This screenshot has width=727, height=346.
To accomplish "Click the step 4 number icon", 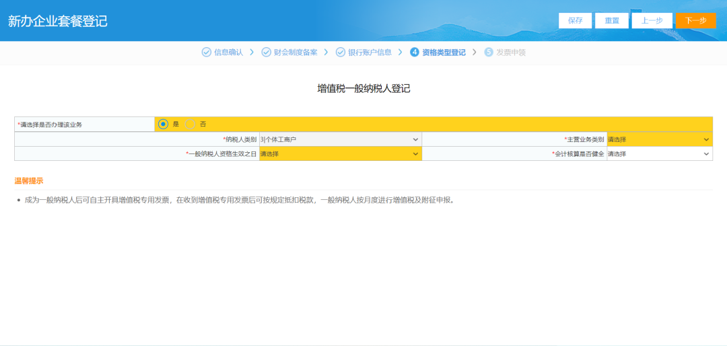I will click(x=415, y=53).
